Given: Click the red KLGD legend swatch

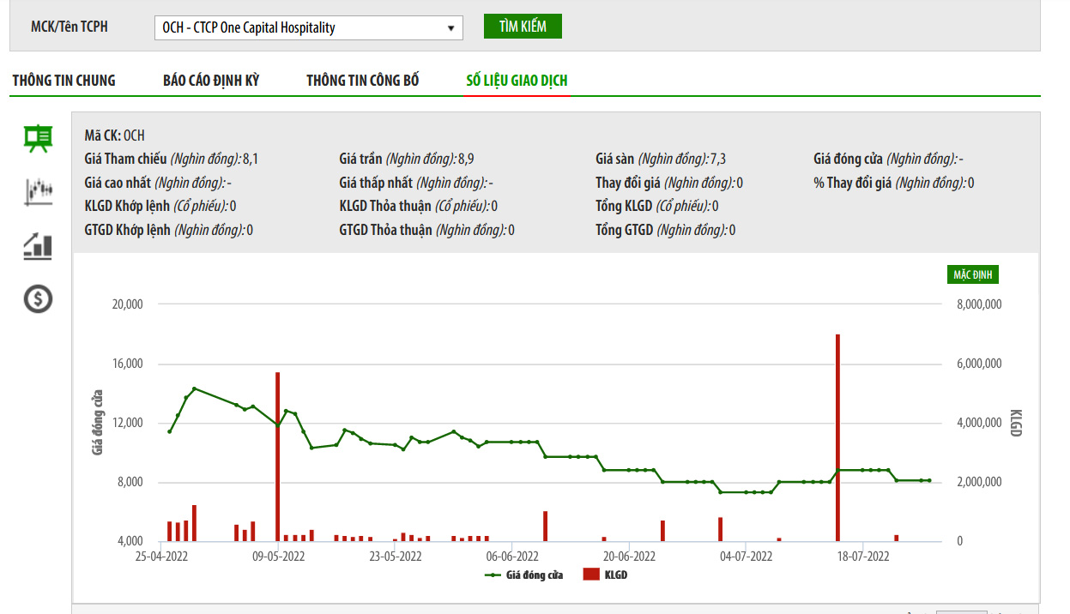Looking at the screenshot, I should [591, 575].
